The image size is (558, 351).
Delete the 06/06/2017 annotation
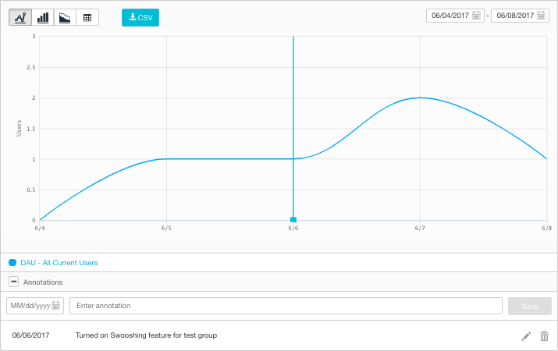click(545, 336)
